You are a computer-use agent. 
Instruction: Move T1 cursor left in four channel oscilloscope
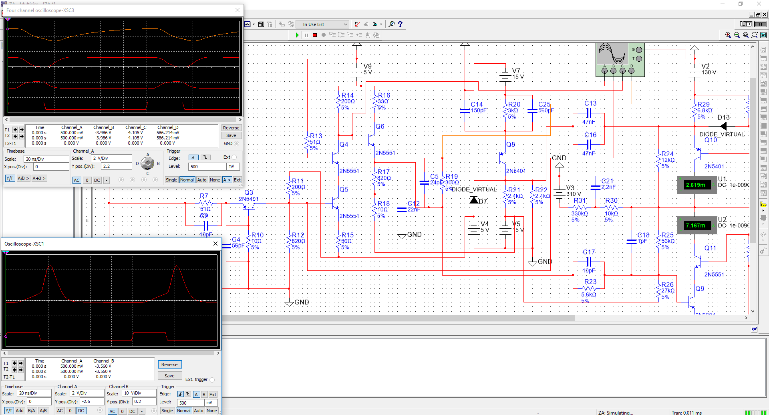point(15,130)
